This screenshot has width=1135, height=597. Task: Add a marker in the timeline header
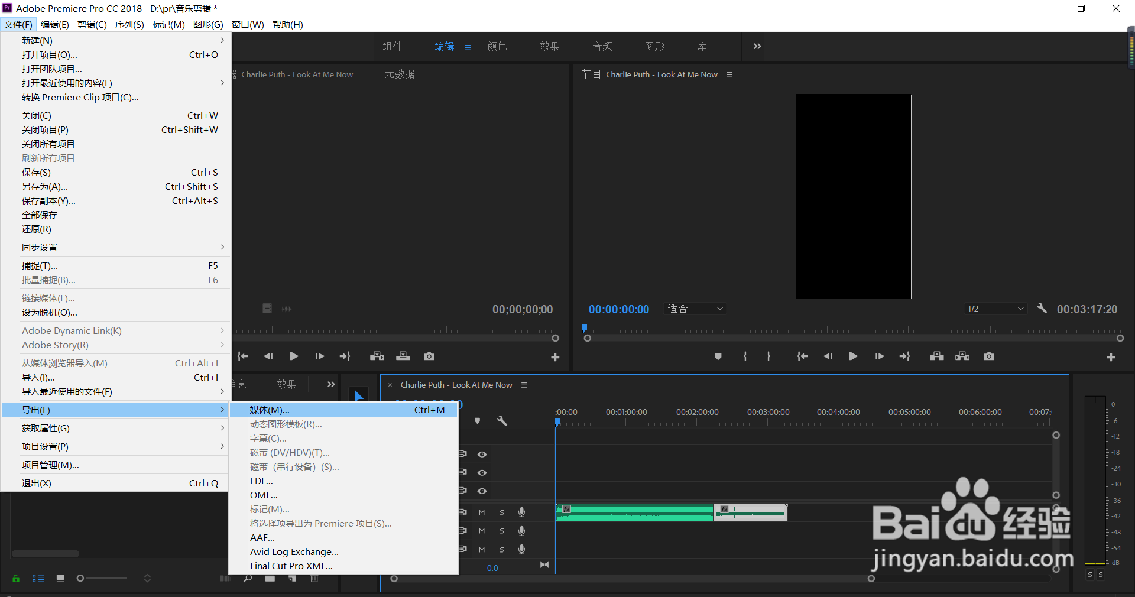pos(478,421)
